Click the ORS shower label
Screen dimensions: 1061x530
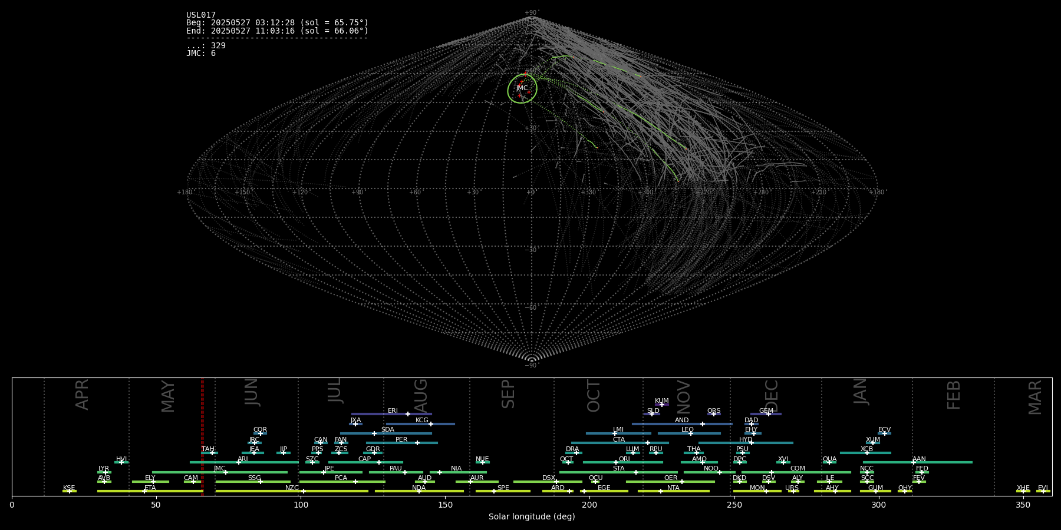click(x=713, y=411)
